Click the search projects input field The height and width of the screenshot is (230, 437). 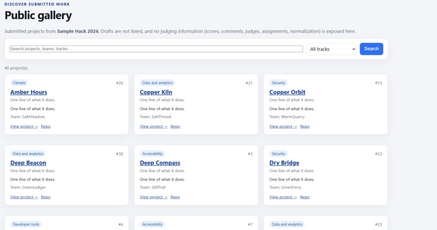point(156,49)
